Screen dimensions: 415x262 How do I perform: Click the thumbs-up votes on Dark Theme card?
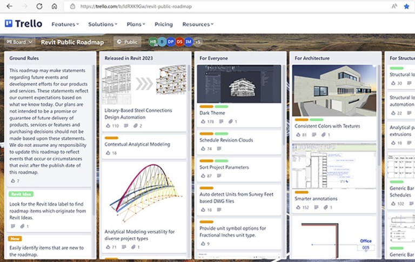tap(207, 122)
